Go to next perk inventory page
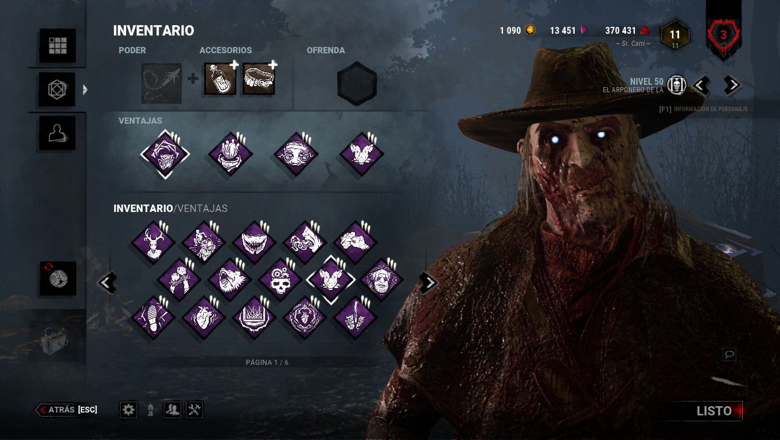780x440 pixels. 428,282
